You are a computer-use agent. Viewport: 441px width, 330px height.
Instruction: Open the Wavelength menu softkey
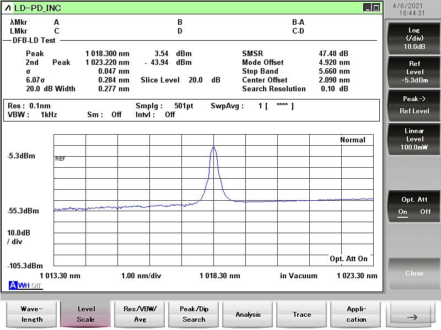31,314
